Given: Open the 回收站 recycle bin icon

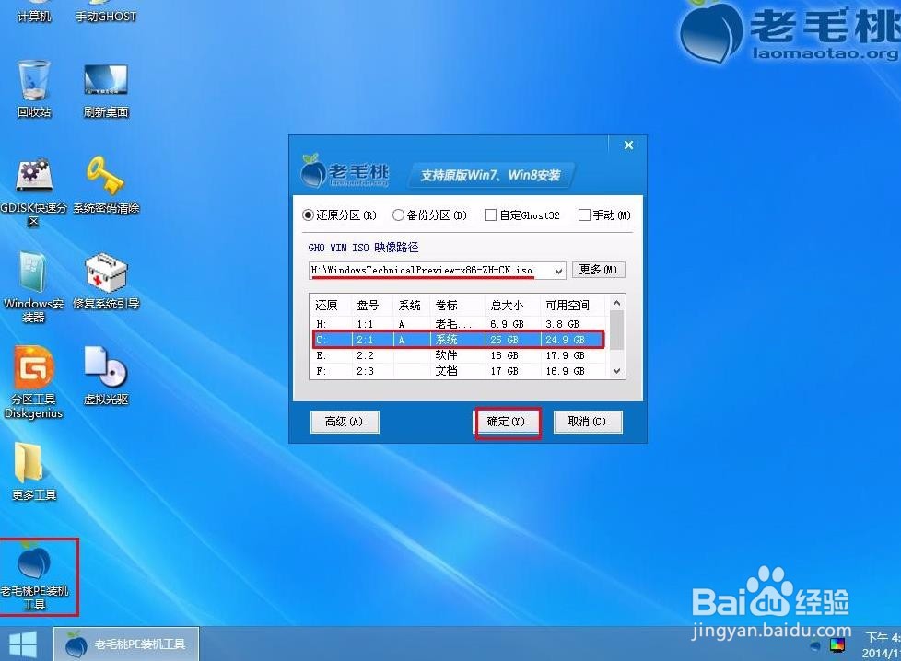Looking at the screenshot, I should click(x=34, y=89).
